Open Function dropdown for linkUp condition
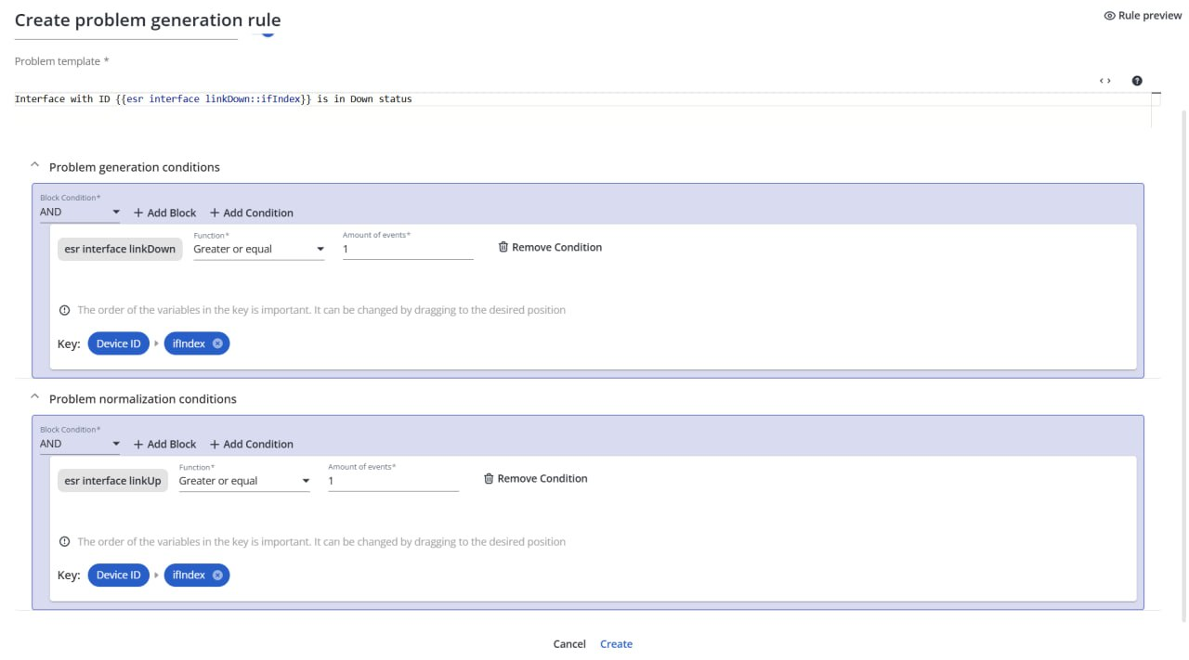This screenshot has width=1189, height=660. point(243,482)
